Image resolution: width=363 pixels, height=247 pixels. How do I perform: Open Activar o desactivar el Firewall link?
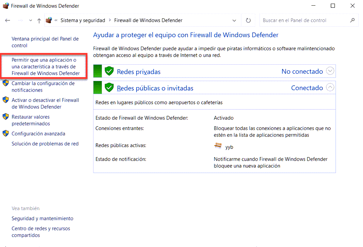46,103
